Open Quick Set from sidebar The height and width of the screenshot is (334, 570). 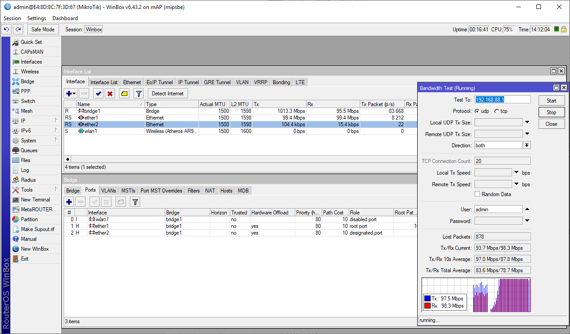pos(31,42)
